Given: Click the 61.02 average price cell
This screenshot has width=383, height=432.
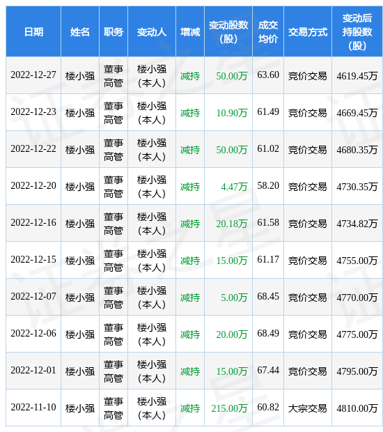Looking at the screenshot, I should [x=268, y=149].
